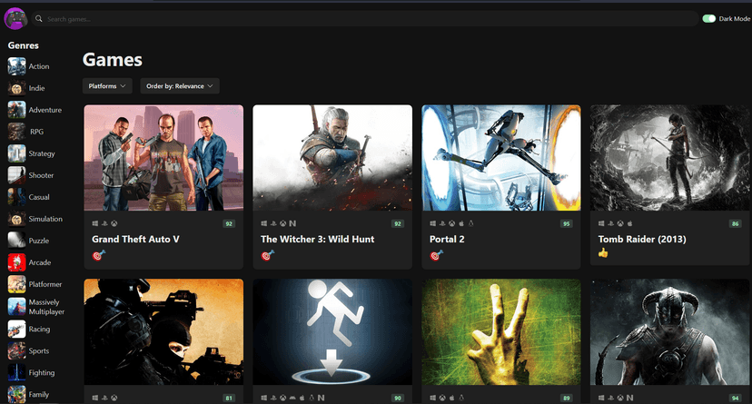Select the Adventure genre link

(x=45, y=110)
